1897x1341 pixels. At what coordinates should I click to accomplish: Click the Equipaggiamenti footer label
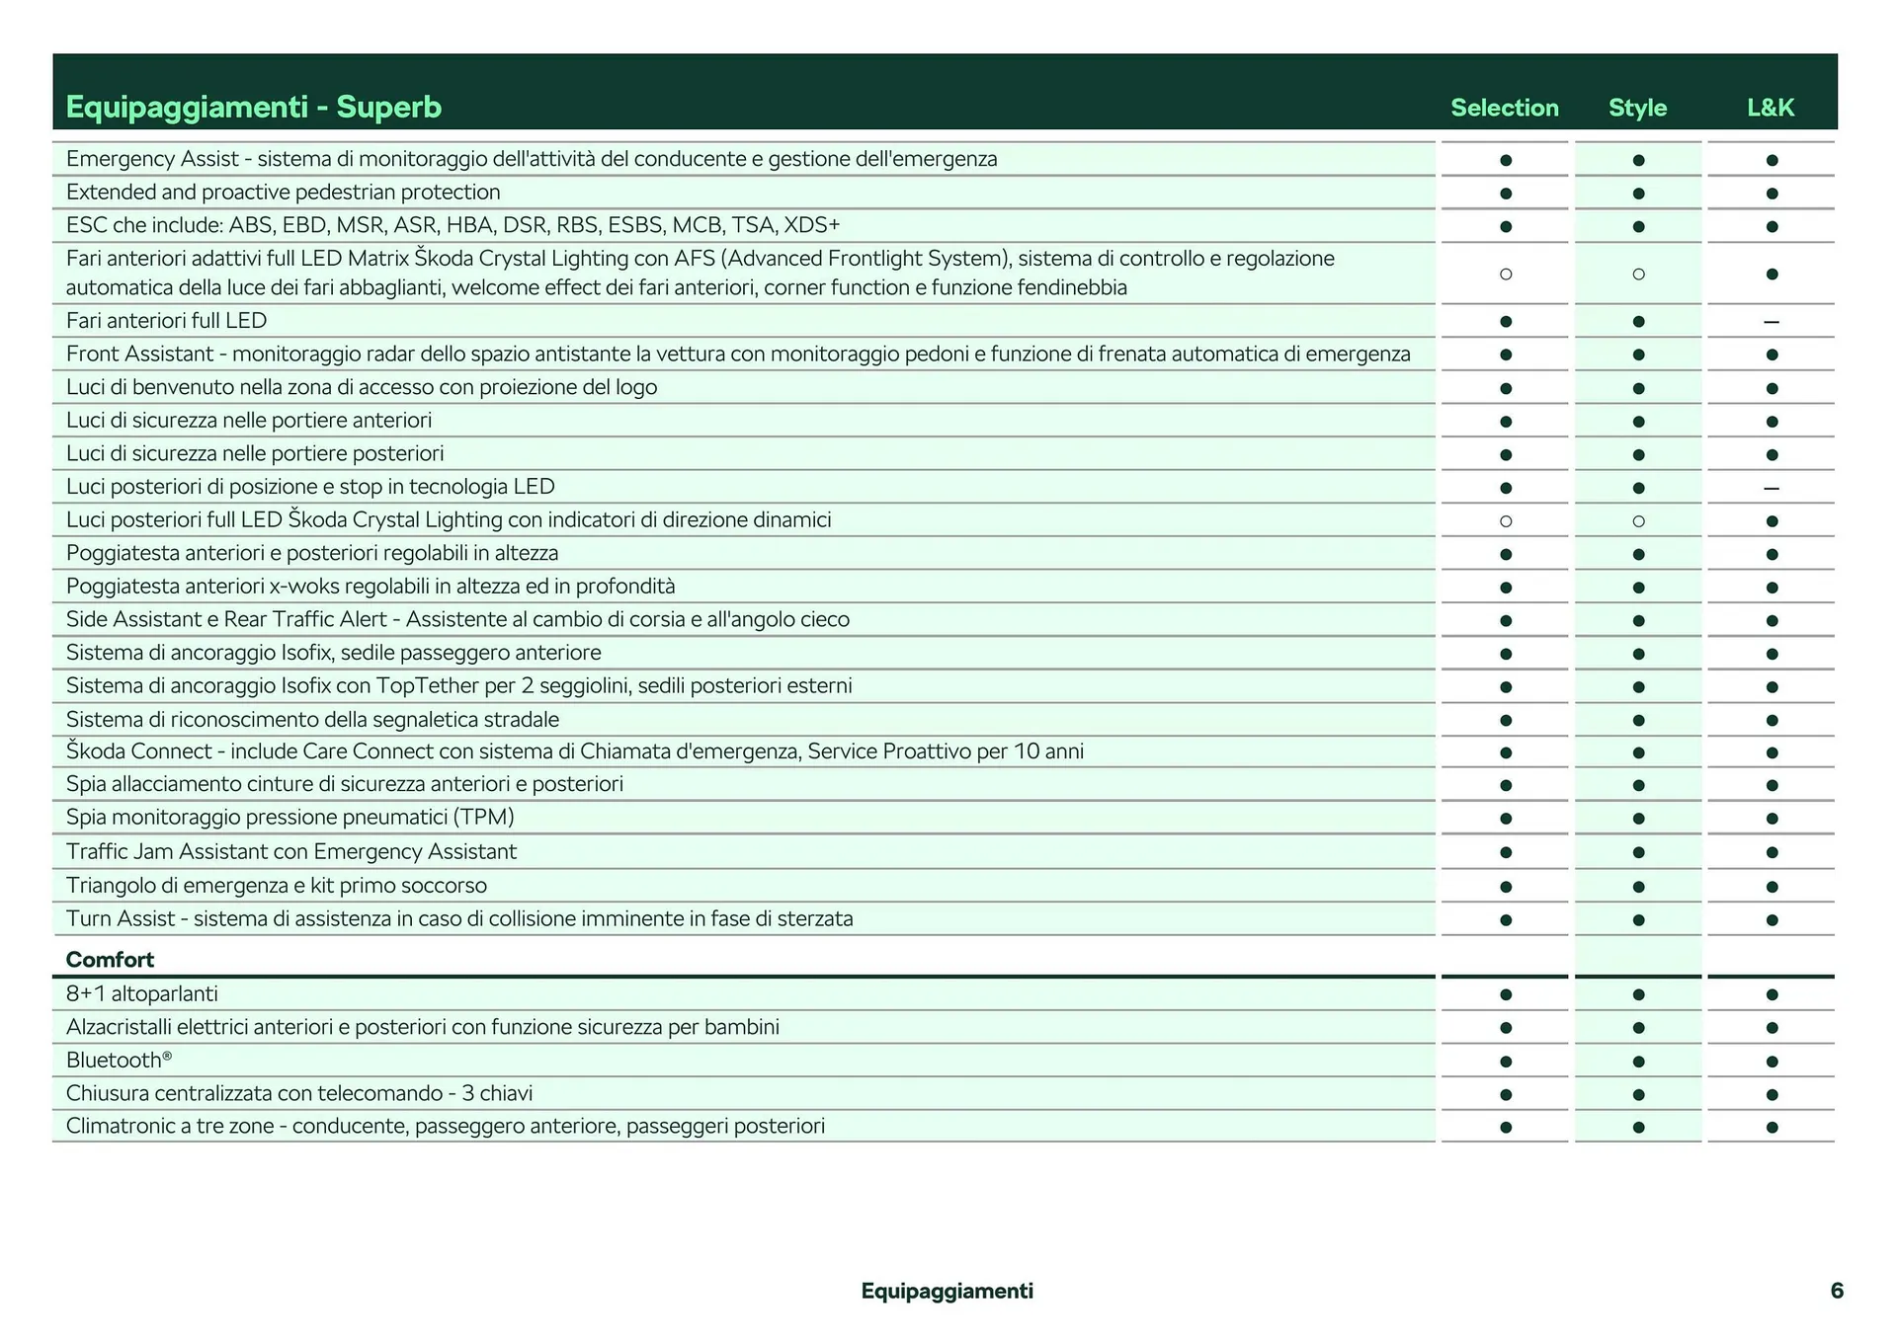click(x=948, y=1290)
